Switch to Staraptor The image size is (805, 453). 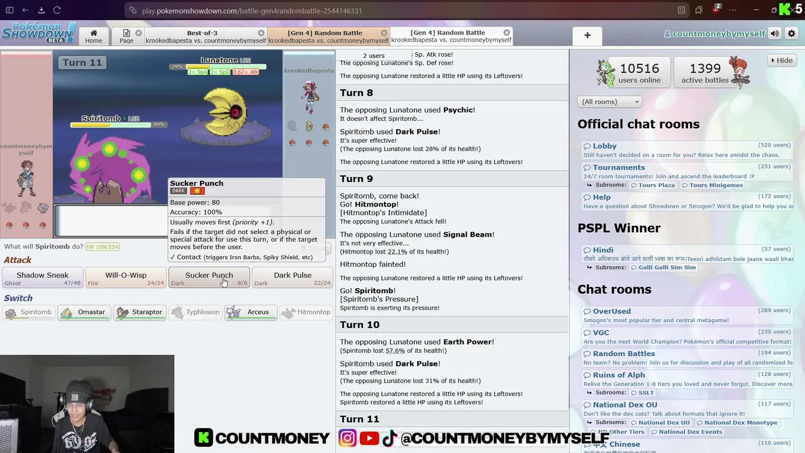click(x=139, y=312)
